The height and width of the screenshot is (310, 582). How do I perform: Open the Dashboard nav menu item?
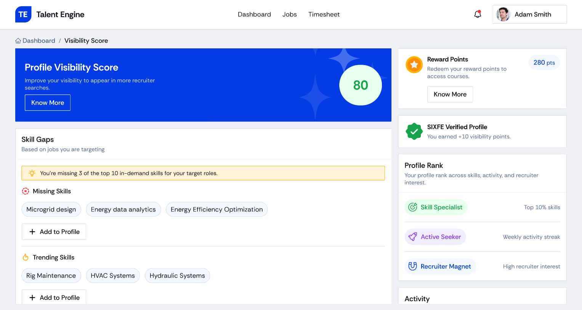[x=254, y=14]
